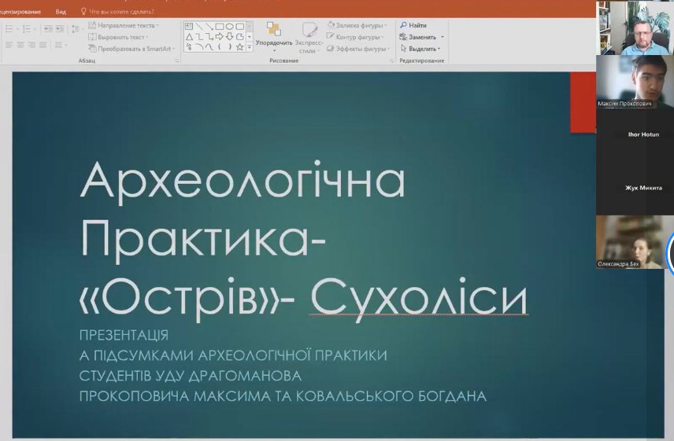This screenshot has width=674, height=441.
Task: Click the numbered list icon
Action: (26, 29)
